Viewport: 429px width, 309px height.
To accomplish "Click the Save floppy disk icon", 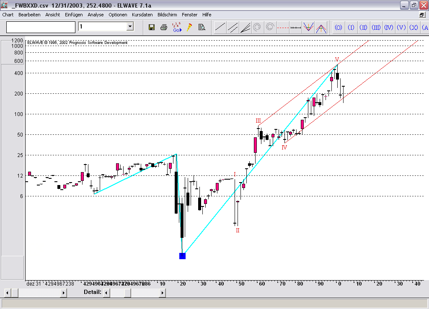I will pos(152,27).
